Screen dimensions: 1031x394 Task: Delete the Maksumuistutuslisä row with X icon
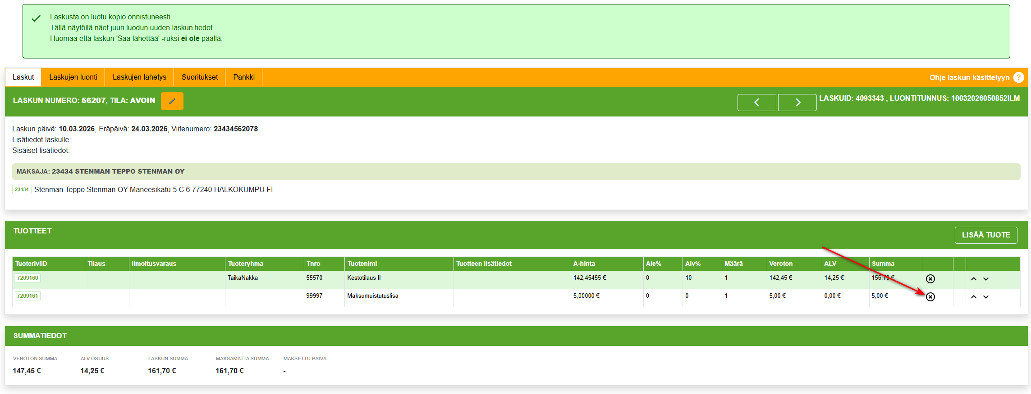930,297
